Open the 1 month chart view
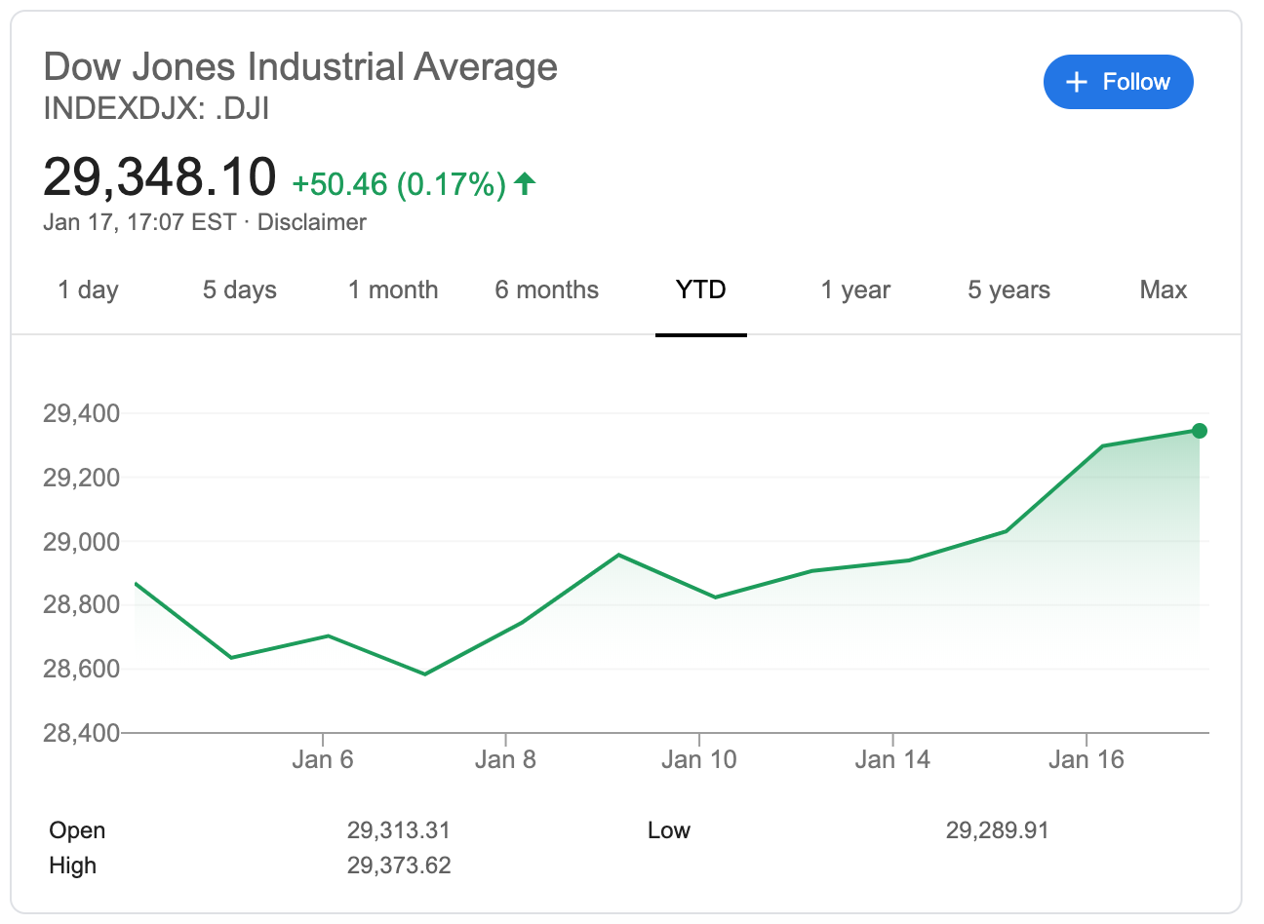The height and width of the screenshot is (924, 1264). tap(393, 290)
